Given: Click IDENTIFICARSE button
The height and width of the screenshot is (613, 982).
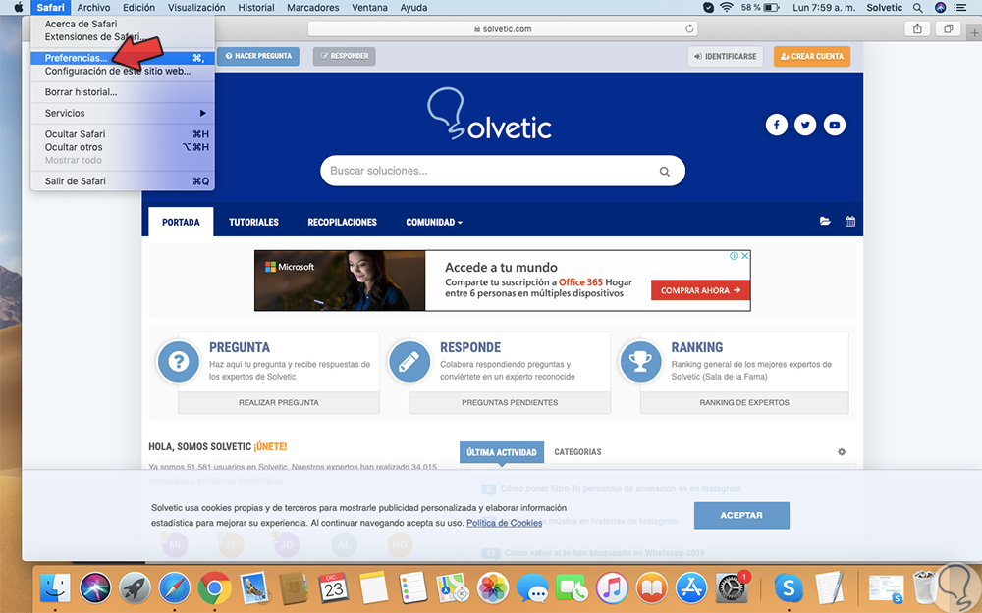Looking at the screenshot, I should pos(726,56).
